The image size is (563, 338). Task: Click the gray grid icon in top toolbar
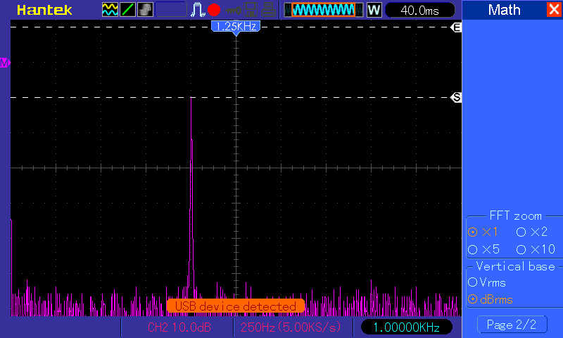click(x=146, y=10)
